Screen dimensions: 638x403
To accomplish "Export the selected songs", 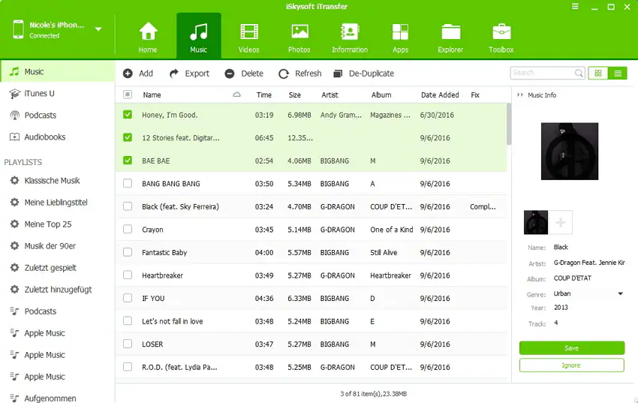I will click(x=189, y=74).
